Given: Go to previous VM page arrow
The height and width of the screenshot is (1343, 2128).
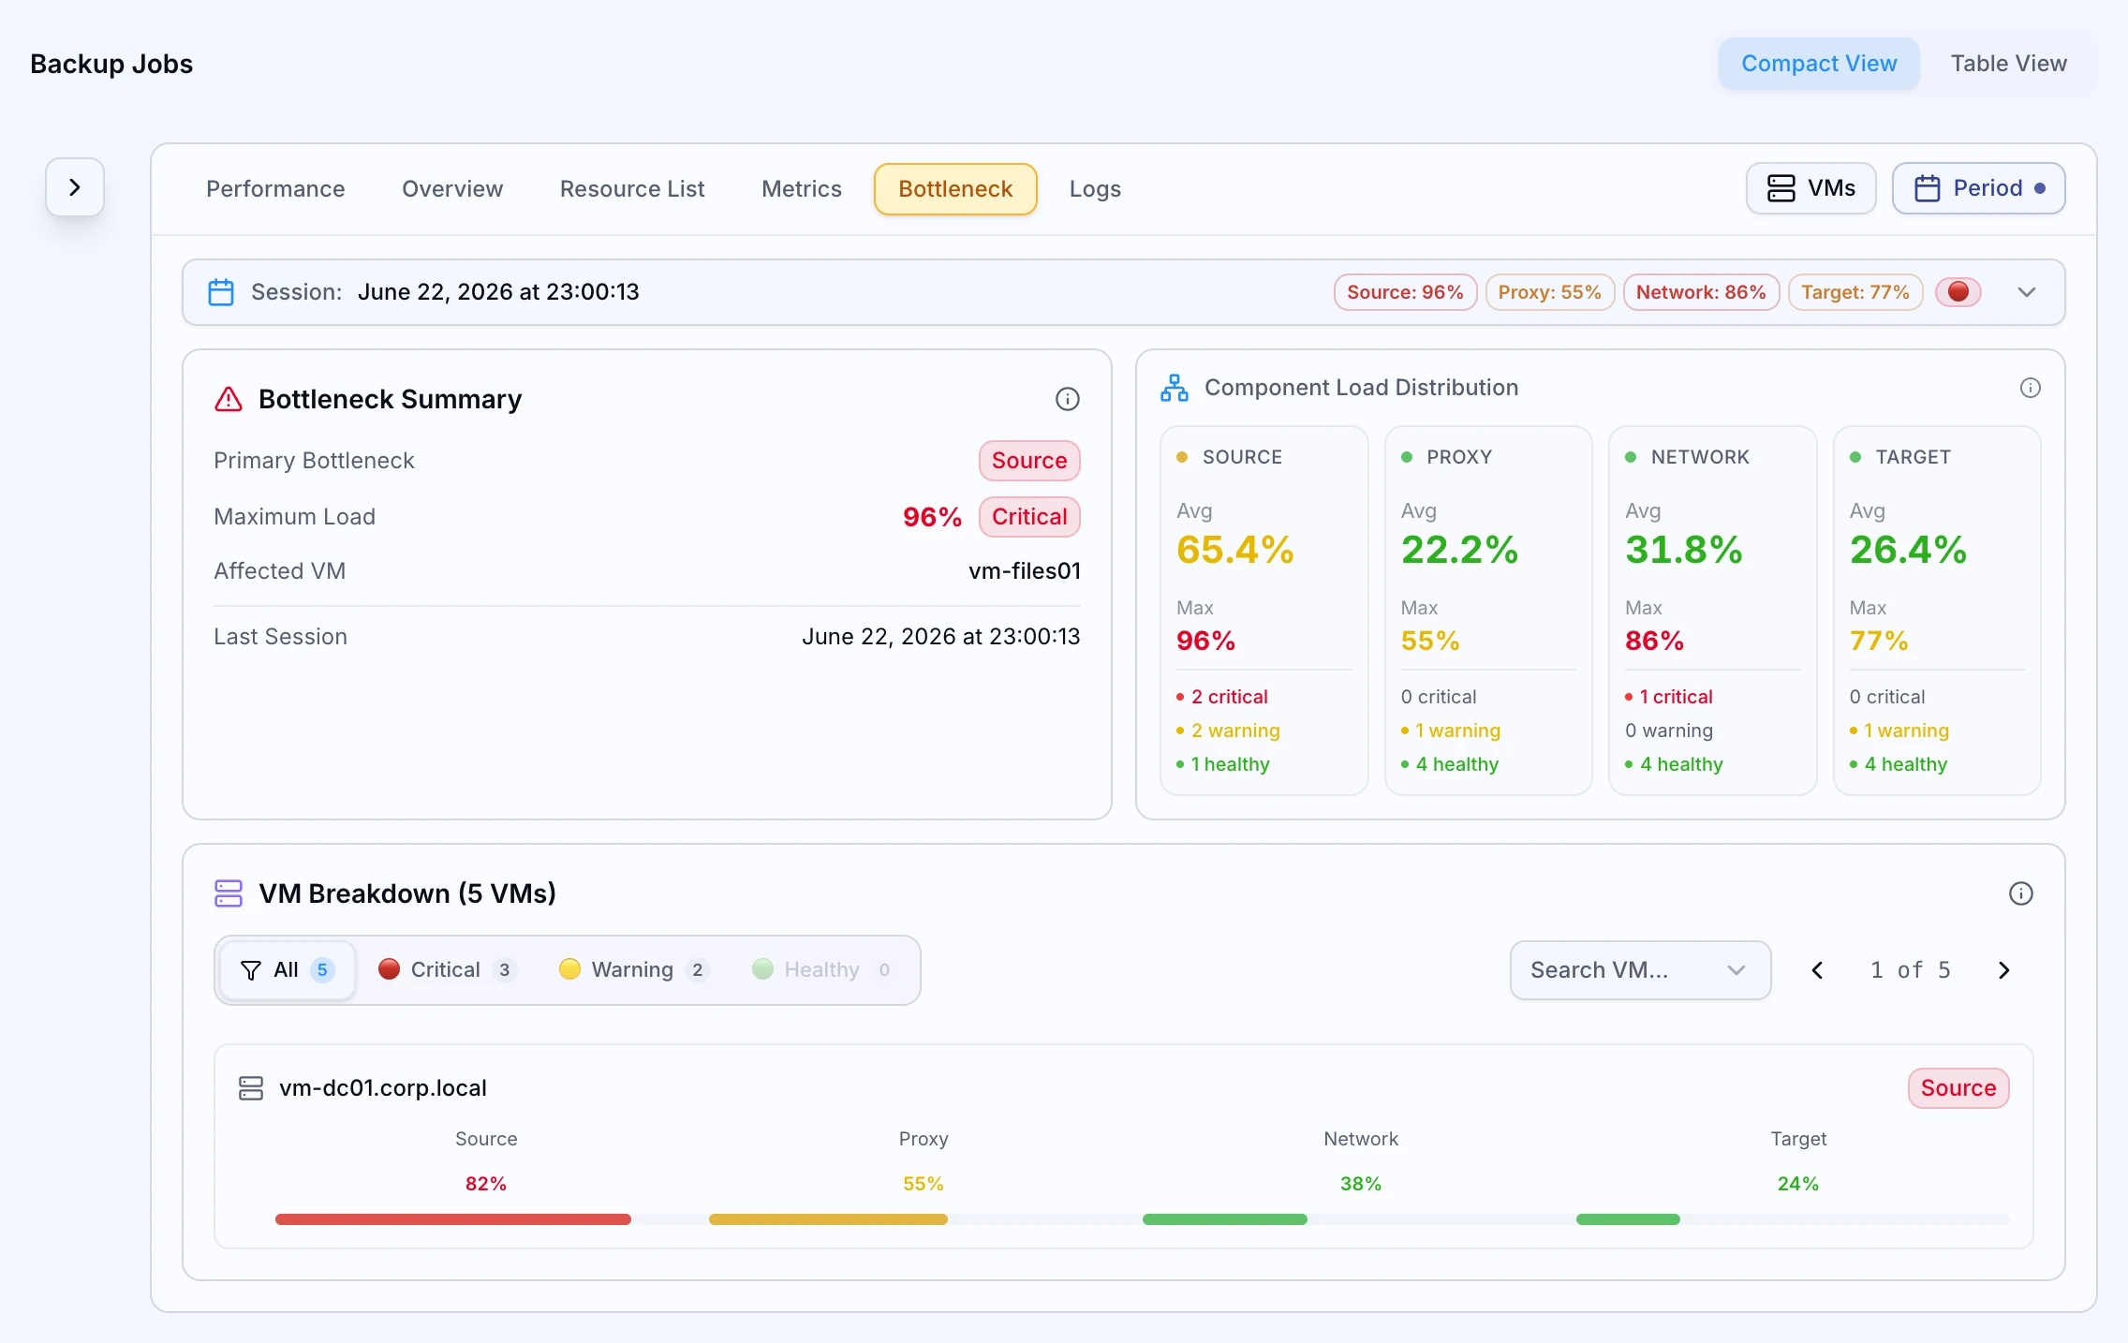Looking at the screenshot, I should click(1817, 970).
